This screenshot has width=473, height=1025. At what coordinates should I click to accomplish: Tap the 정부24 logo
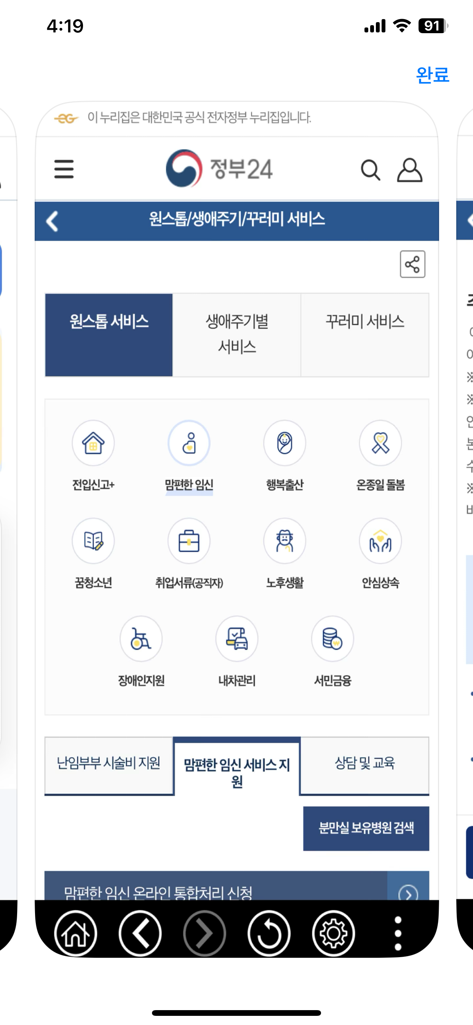click(x=219, y=169)
